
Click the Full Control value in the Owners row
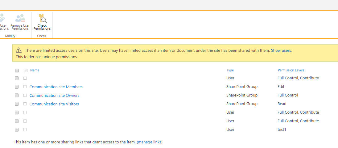pos(288,95)
